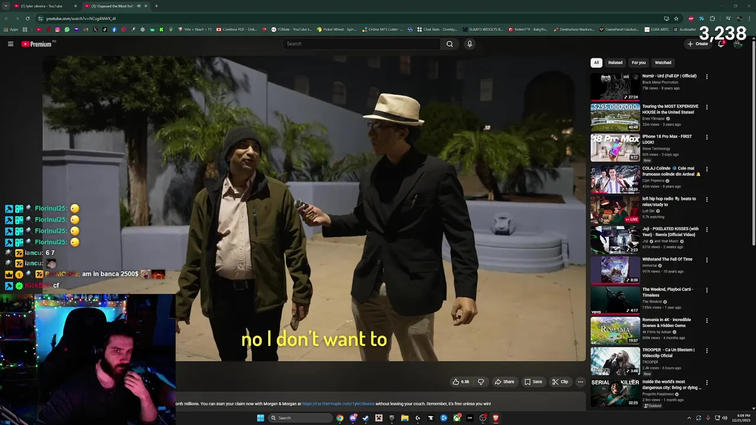The width and height of the screenshot is (756, 425).
Task: Open Steam from the taskbar
Action: tap(366, 418)
